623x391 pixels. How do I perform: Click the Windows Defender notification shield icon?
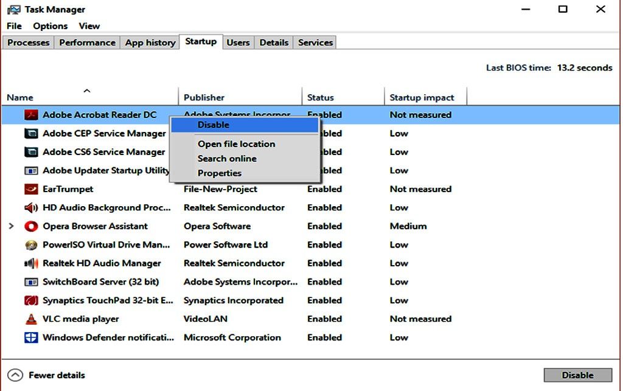[x=31, y=337]
